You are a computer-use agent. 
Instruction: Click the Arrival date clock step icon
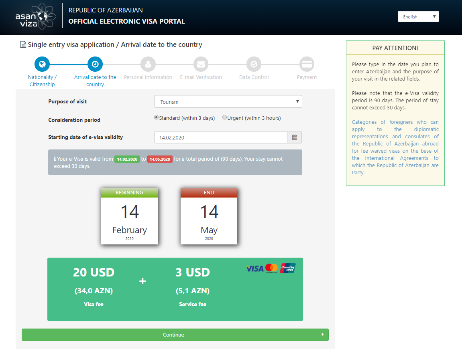click(x=95, y=64)
